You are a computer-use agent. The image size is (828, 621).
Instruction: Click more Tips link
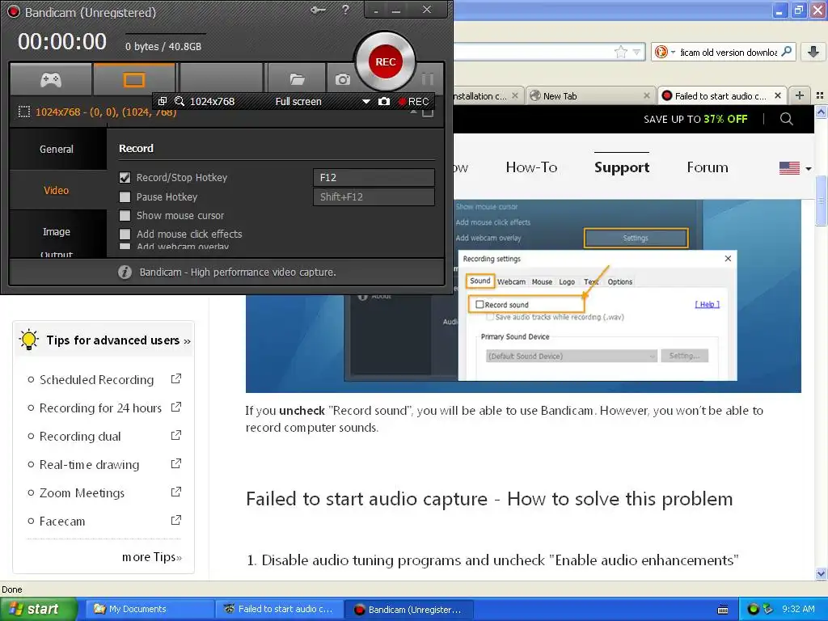pyautogui.click(x=151, y=557)
